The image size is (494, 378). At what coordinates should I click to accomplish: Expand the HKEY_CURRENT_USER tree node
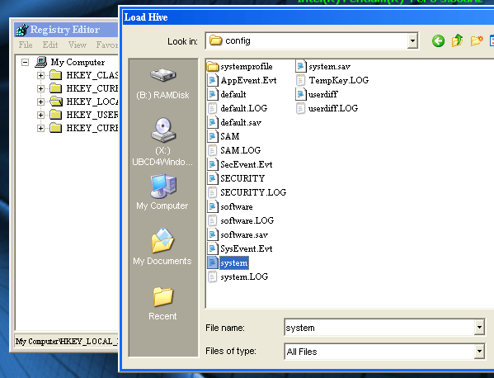click(x=40, y=88)
